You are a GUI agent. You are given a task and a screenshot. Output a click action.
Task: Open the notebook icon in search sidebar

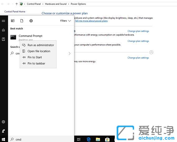point(3,39)
